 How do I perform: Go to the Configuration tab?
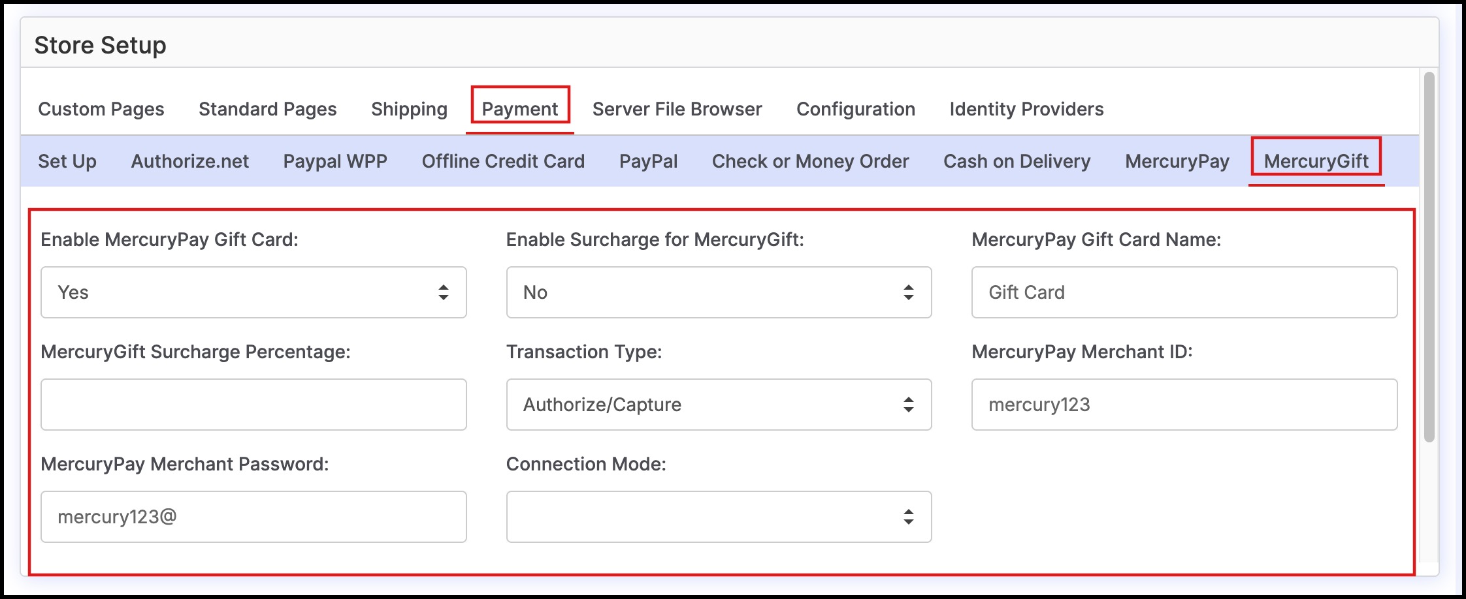click(x=856, y=109)
